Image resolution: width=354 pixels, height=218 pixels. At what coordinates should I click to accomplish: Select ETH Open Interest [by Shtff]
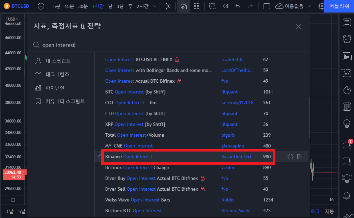[x=135, y=113]
